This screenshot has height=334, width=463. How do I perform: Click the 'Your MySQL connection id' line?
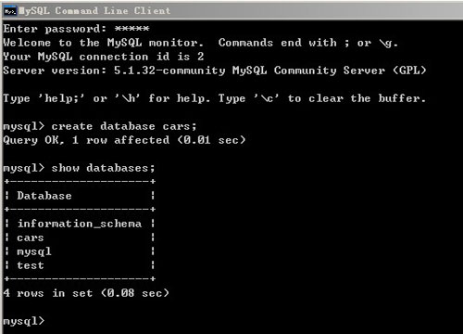[104, 57]
